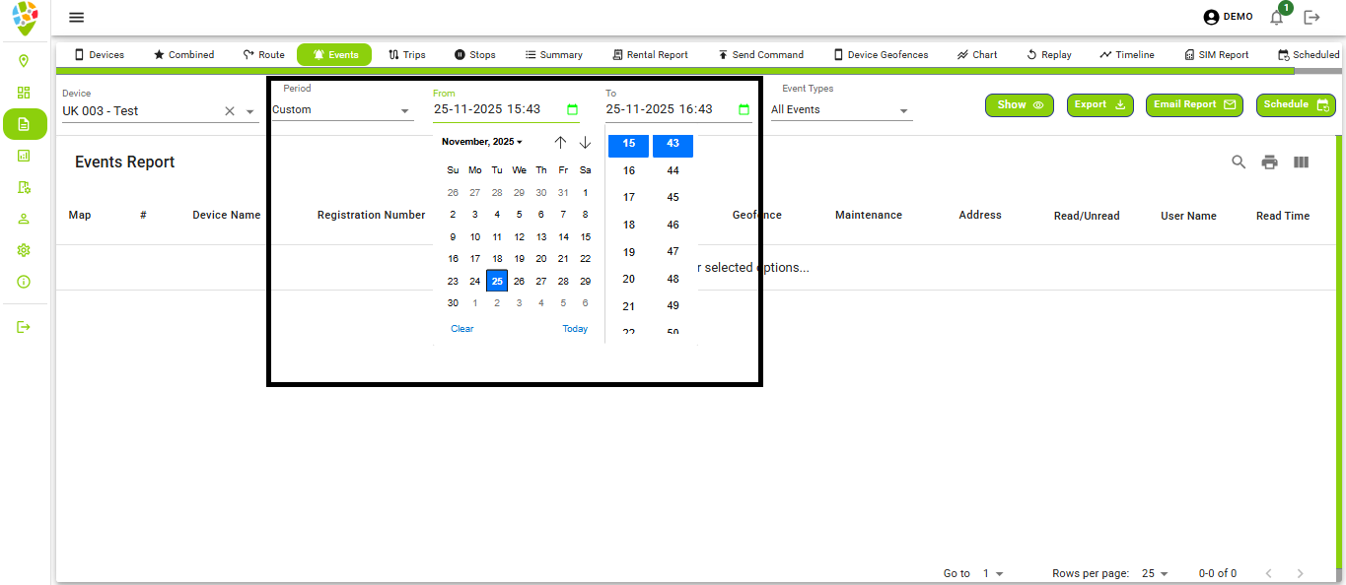This screenshot has height=585, width=1346.
Task: Open the hamburger navigation menu
Action: 76,17
